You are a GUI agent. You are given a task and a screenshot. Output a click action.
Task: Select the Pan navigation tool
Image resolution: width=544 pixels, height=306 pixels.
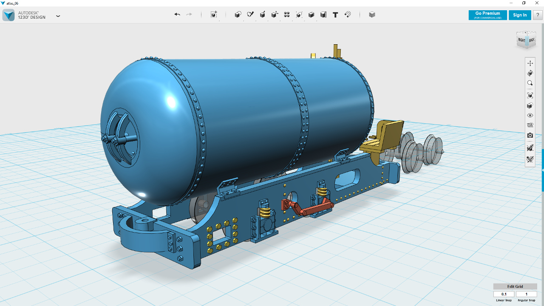tap(530, 63)
